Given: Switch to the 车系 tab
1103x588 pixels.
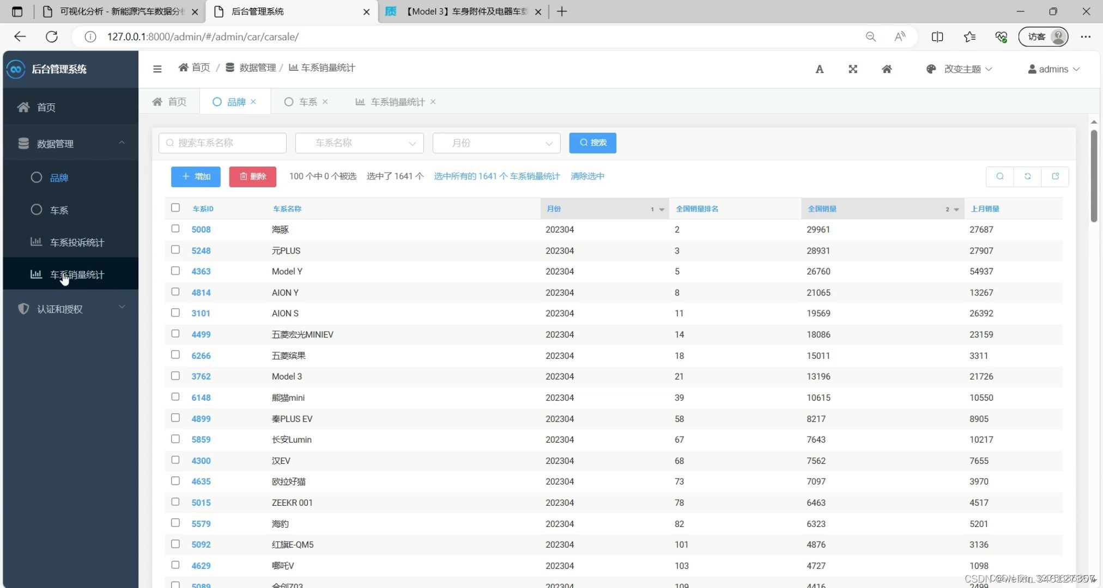Looking at the screenshot, I should point(307,102).
